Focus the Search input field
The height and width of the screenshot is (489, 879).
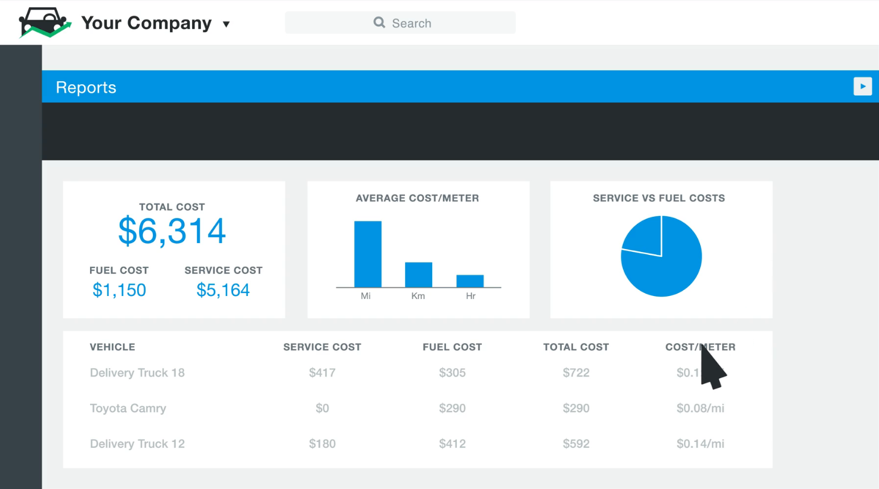click(400, 23)
